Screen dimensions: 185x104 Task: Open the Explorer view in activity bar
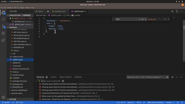click(3, 12)
